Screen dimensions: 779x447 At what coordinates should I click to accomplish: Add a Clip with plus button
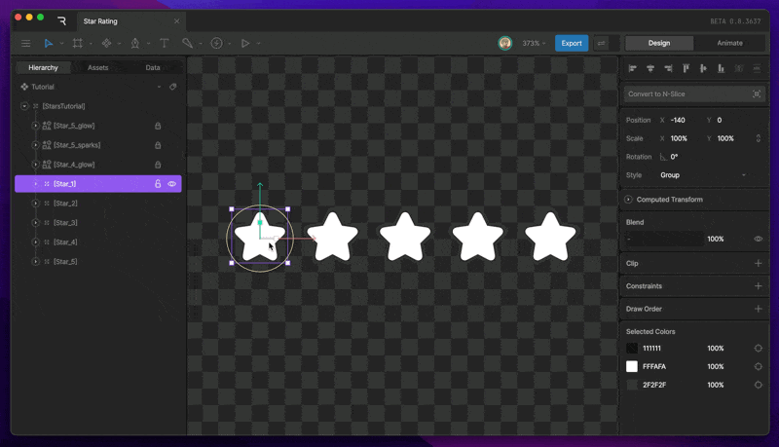[x=759, y=263]
